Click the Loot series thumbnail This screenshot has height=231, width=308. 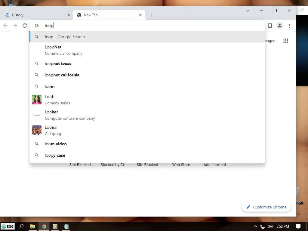click(x=37, y=100)
